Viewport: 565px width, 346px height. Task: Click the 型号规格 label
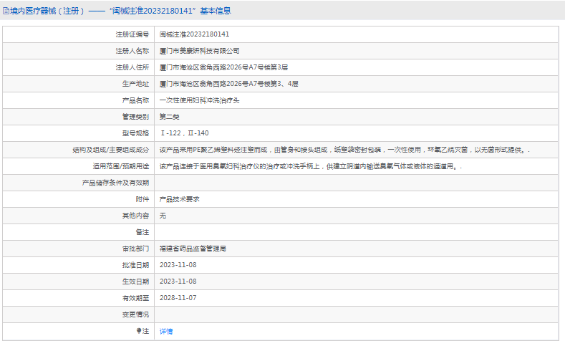point(135,133)
